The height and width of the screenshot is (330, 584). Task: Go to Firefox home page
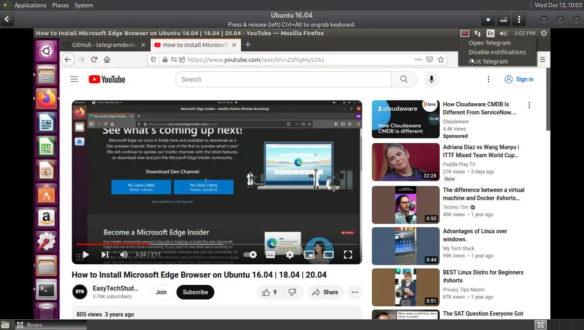pos(107,60)
